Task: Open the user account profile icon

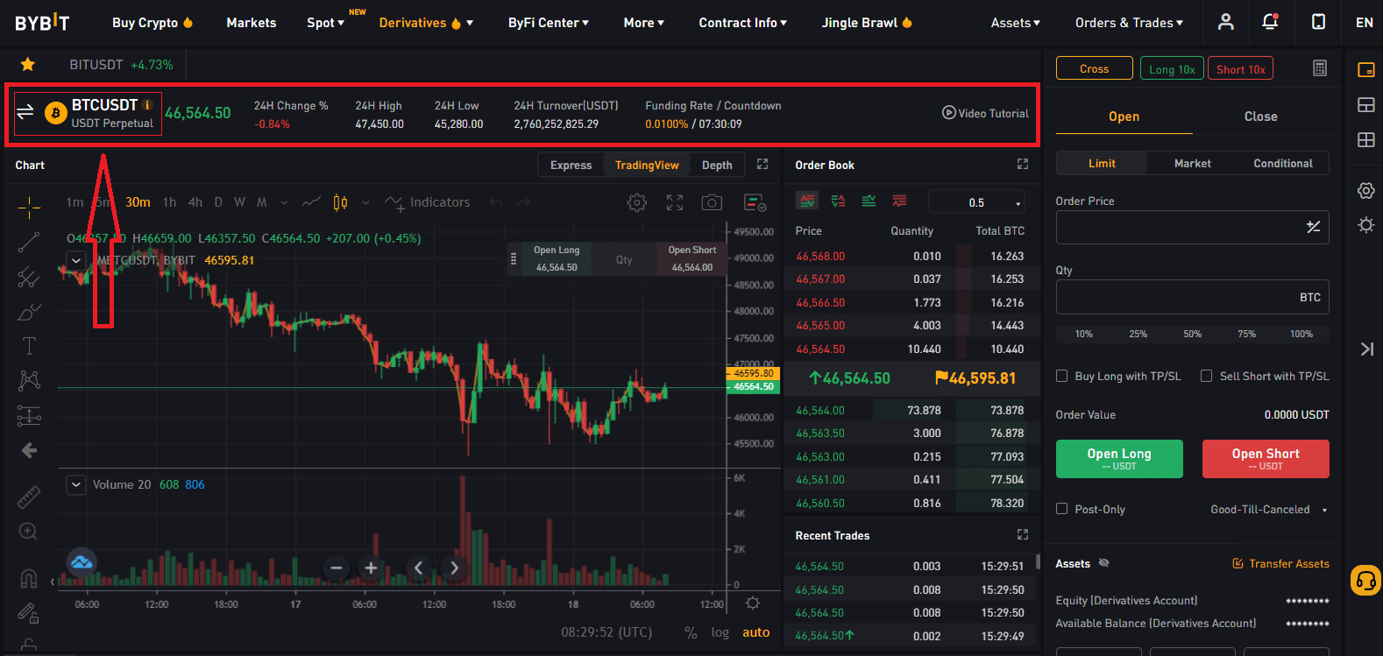Action: pyautogui.click(x=1225, y=22)
